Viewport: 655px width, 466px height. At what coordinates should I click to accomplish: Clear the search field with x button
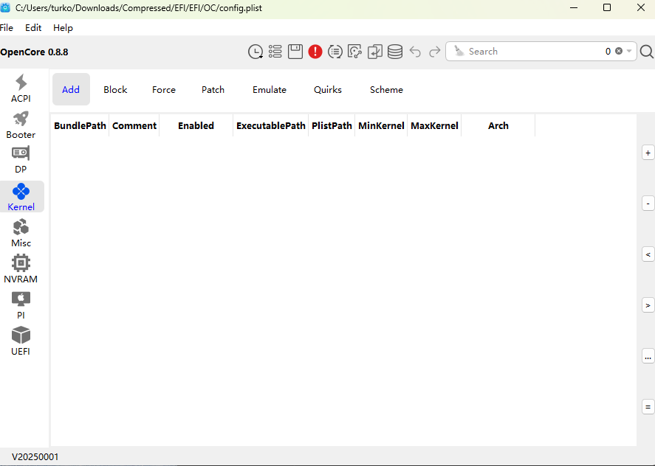619,52
